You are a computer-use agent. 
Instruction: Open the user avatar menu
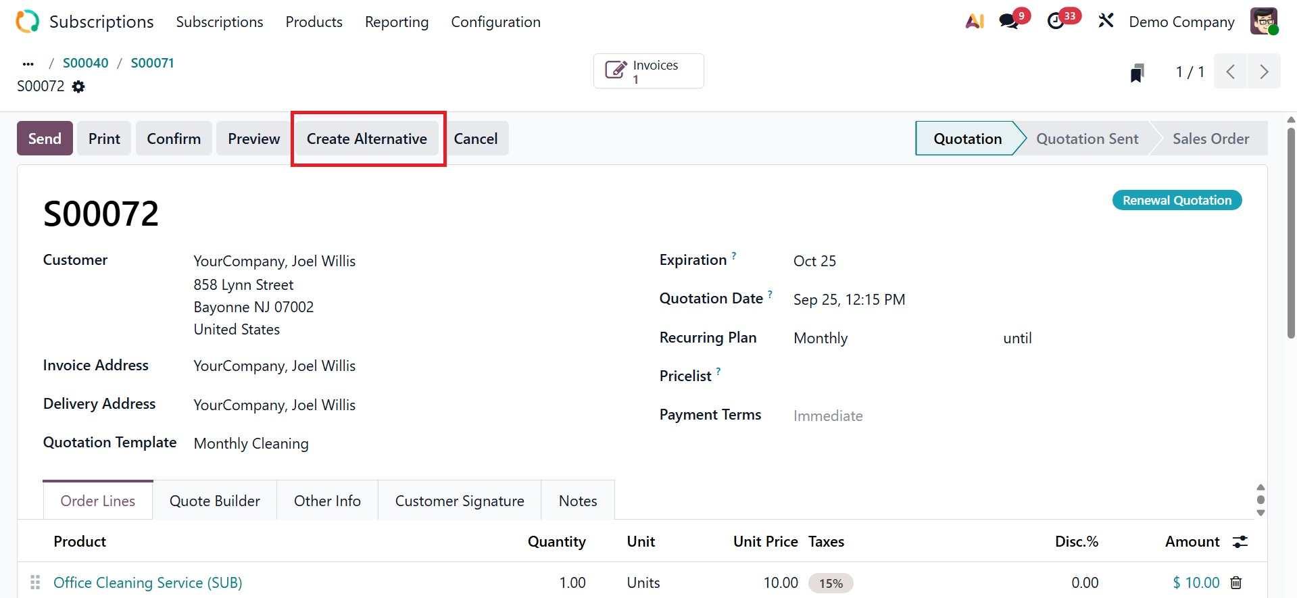(1263, 22)
